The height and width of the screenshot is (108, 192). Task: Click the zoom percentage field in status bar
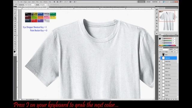(19, 99)
